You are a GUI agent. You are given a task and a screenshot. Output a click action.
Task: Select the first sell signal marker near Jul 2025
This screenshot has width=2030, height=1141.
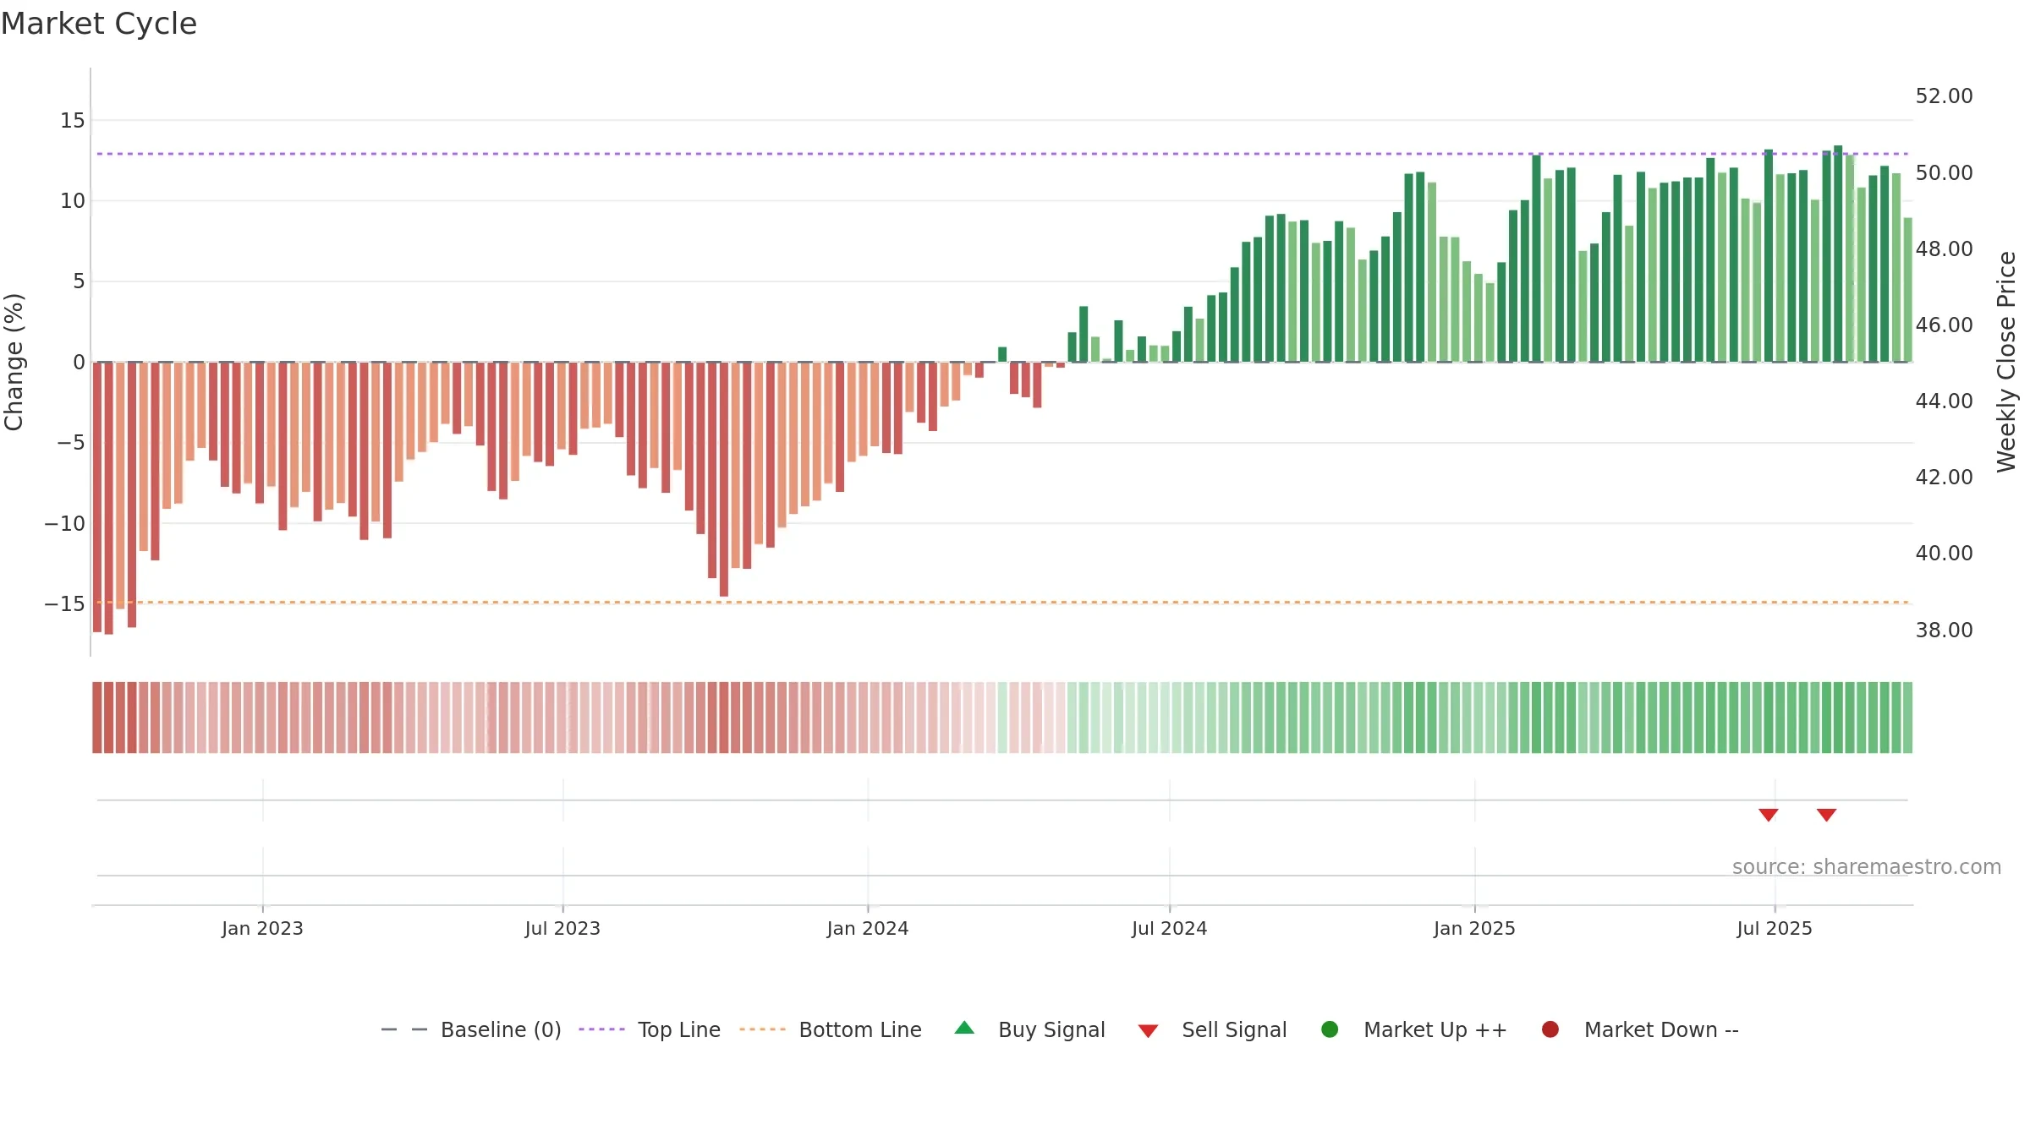coord(1769,815)
